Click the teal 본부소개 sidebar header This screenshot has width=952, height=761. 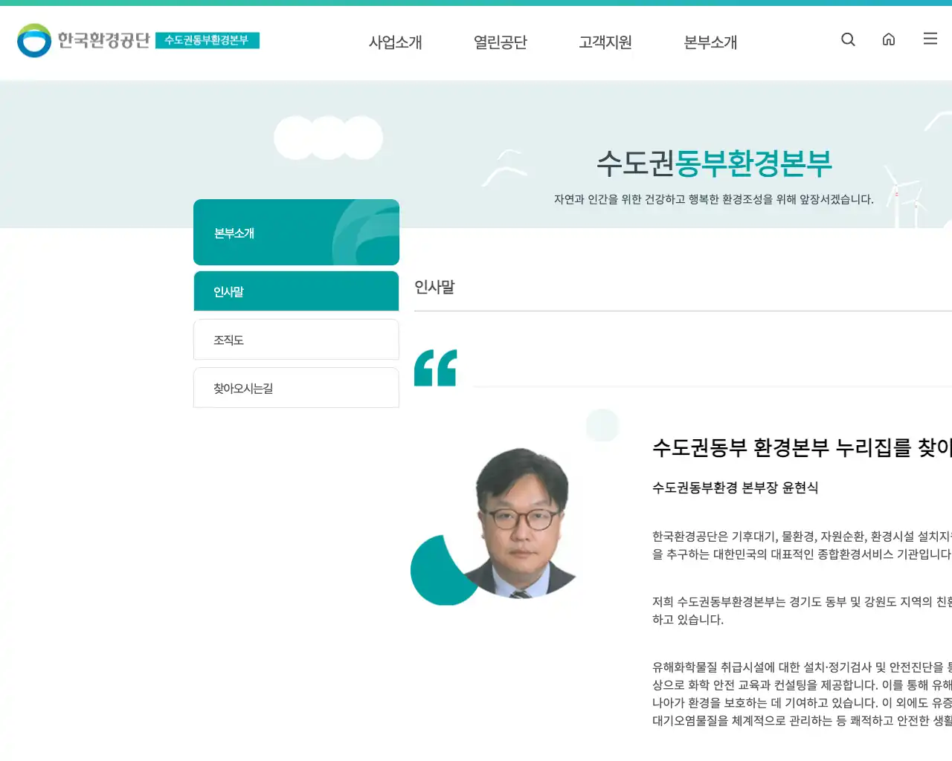point(296,232)
